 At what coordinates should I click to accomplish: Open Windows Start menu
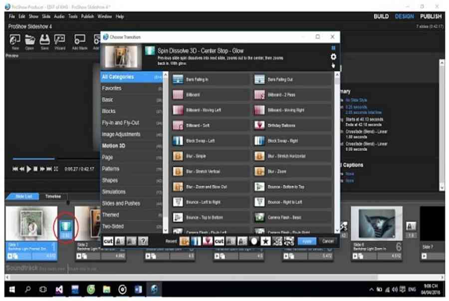[x=12, y=289]
